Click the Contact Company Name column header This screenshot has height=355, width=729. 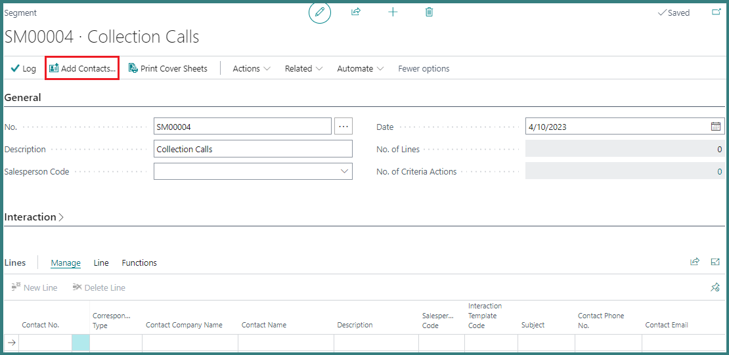click(184, 325)
